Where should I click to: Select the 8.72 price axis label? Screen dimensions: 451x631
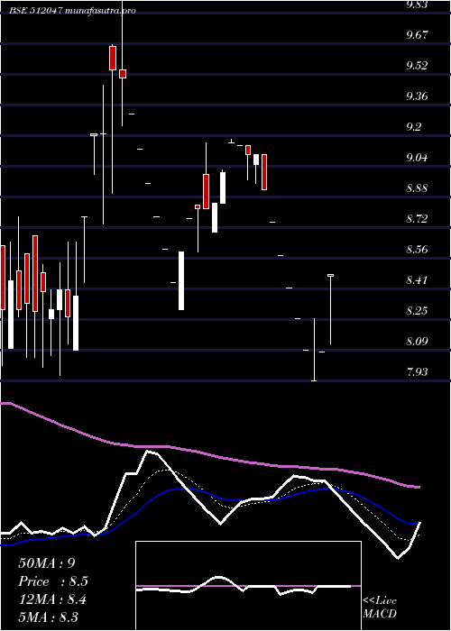(417, 218)
